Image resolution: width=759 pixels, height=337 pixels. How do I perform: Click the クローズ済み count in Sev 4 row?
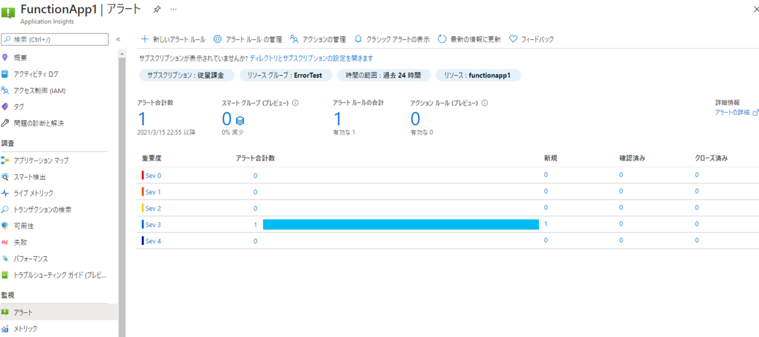pos(697,241)
